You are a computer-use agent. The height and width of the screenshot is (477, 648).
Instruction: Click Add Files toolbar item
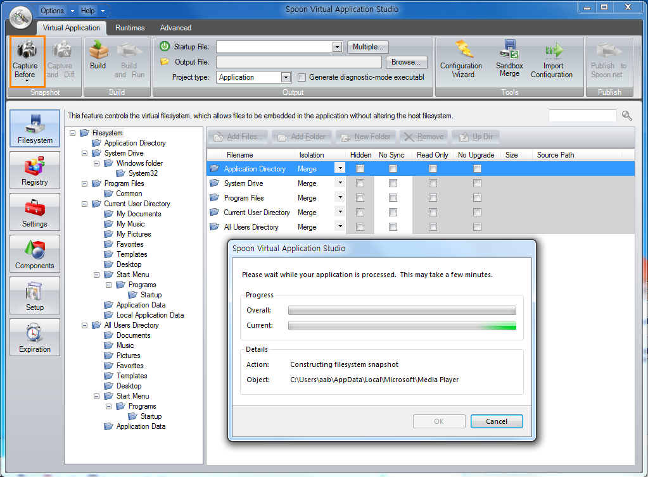[x=238, y=137]
